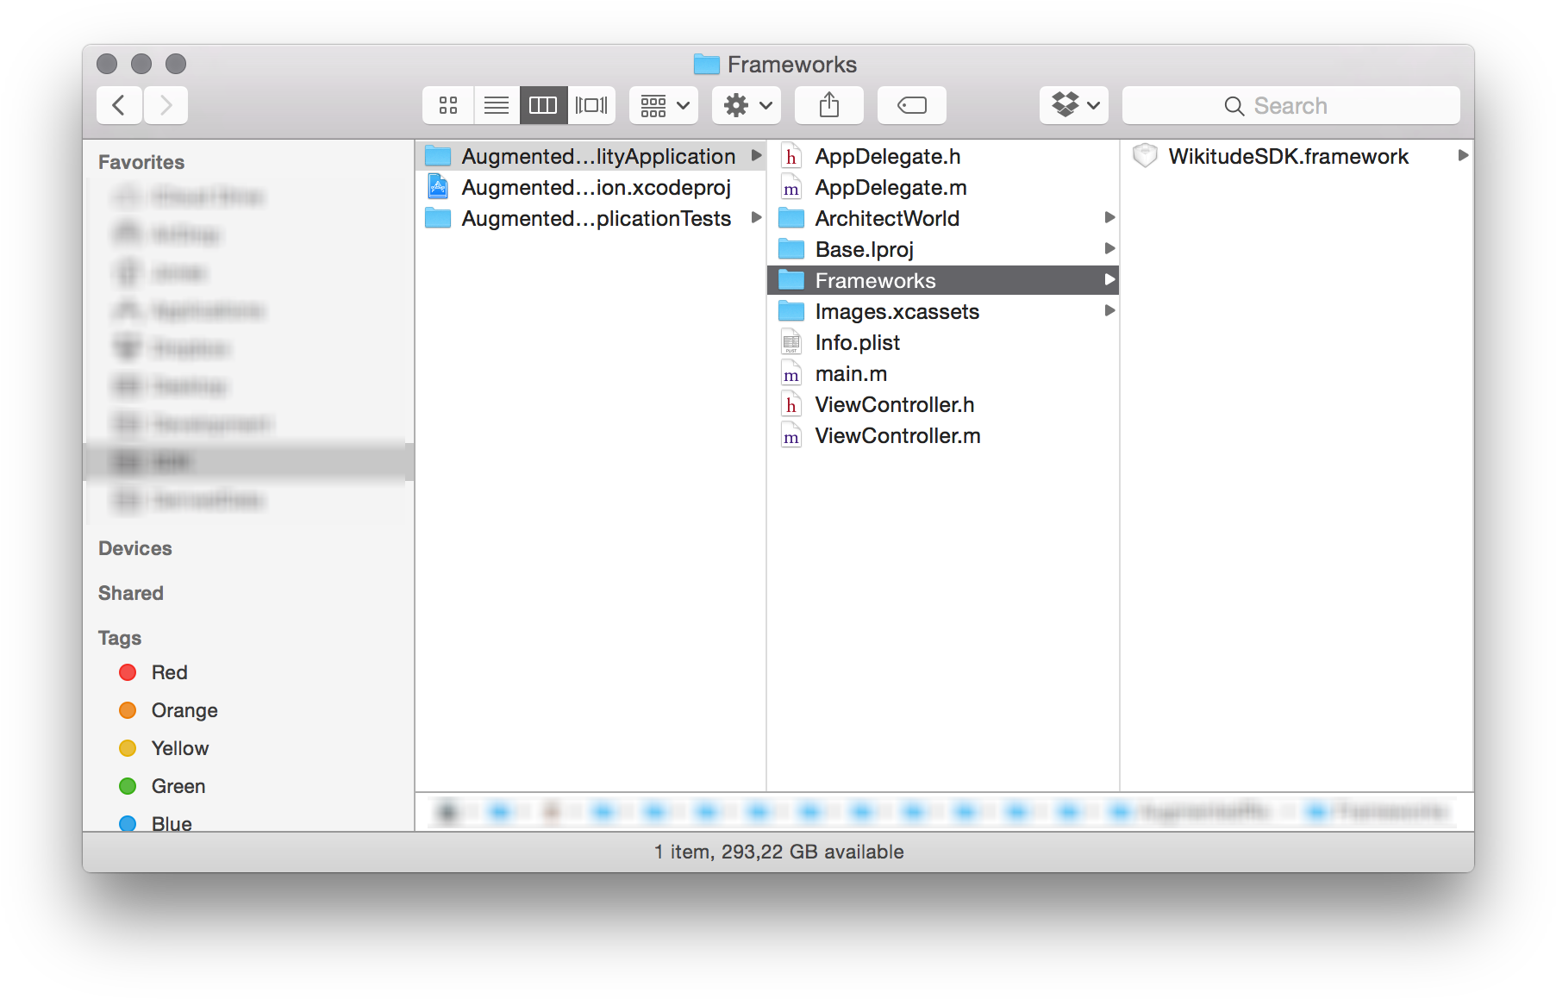Viewport: 1556px width, 999px height.
Task: Switch to list view
Action: click(x=497, y=105)
